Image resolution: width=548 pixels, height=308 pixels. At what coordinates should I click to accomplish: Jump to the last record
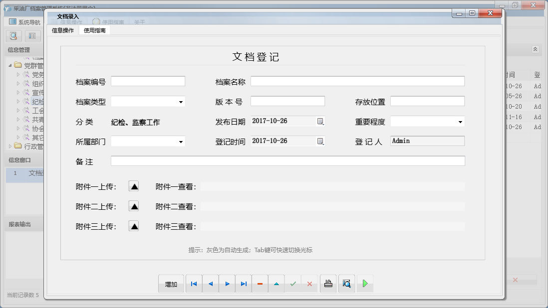point(244,283)
